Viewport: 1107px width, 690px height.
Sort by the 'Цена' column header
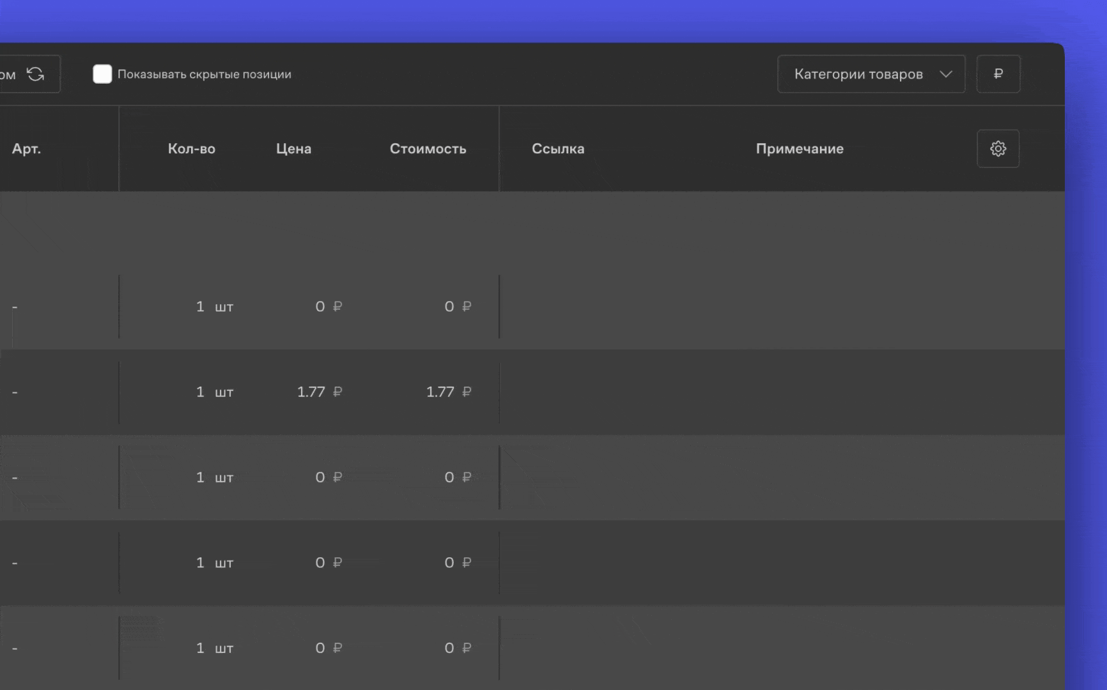tap(293, 149)
